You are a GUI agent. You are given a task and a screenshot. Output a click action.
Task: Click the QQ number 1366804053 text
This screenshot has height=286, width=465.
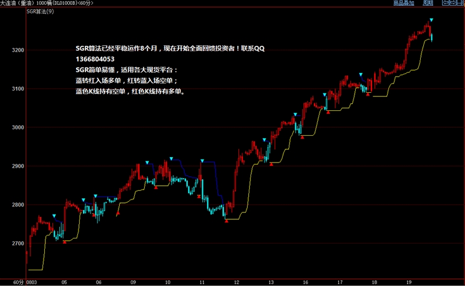pyautogui.click(x=95, y=59)
